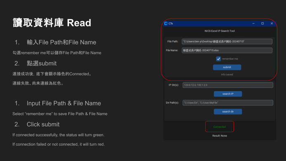
Task: Click 'If connected successfully' sentence
Action: [x=58, y=135]
